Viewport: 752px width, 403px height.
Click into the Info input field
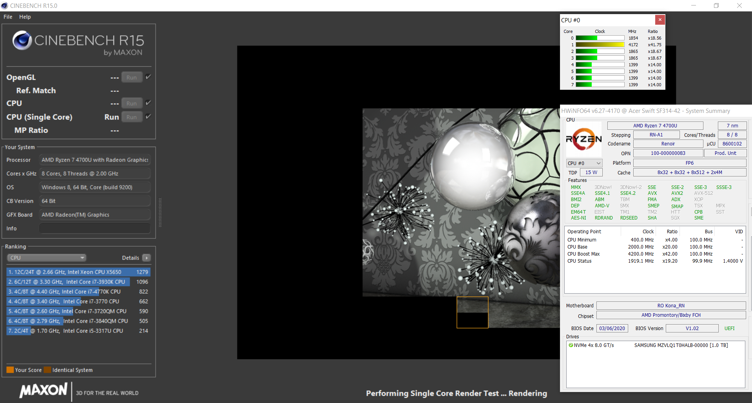95,228
